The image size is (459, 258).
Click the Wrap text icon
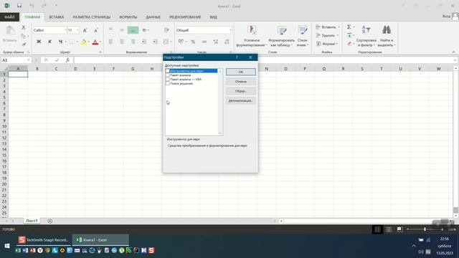166,30
